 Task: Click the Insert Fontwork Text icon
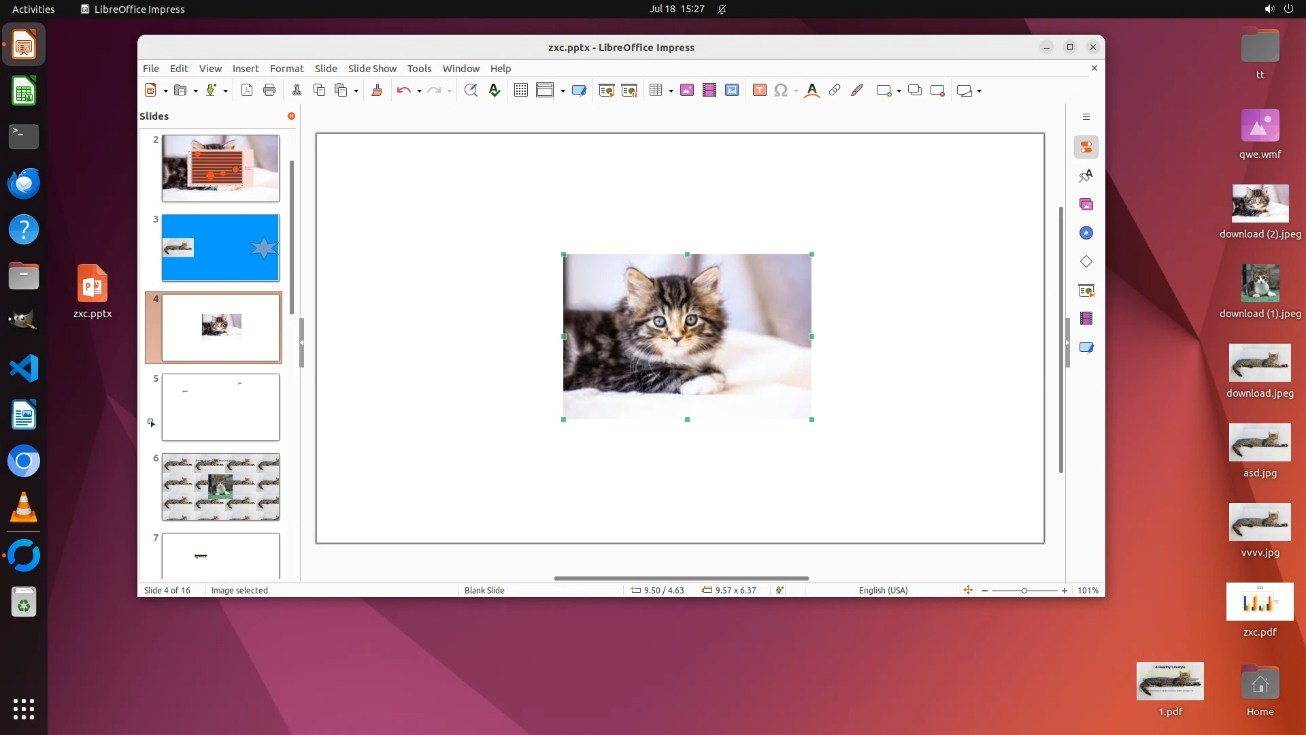[811, 91]
